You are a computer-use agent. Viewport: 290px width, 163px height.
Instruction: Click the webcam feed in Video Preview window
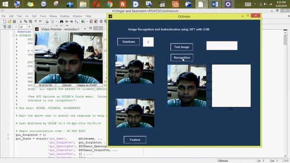(x=68, y=58)
